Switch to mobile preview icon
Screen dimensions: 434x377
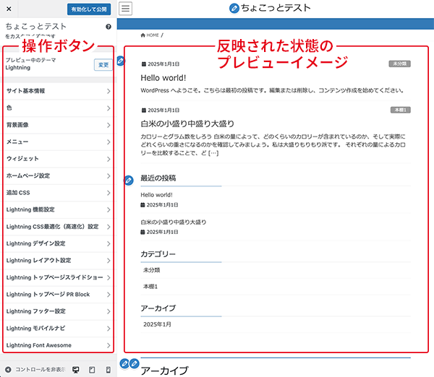tap(108, 369)
